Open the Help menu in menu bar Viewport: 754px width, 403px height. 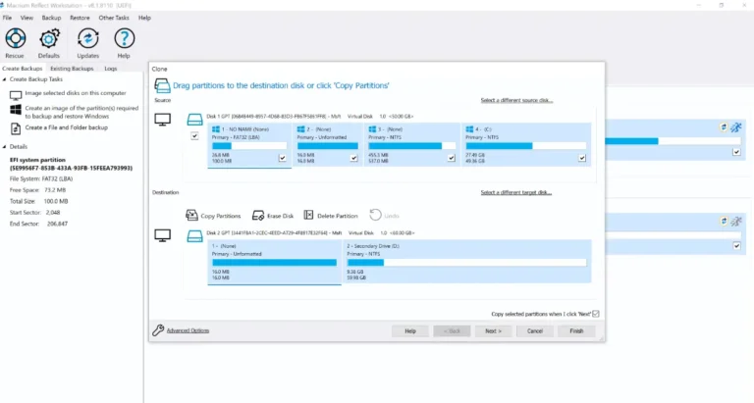(144, 18)
